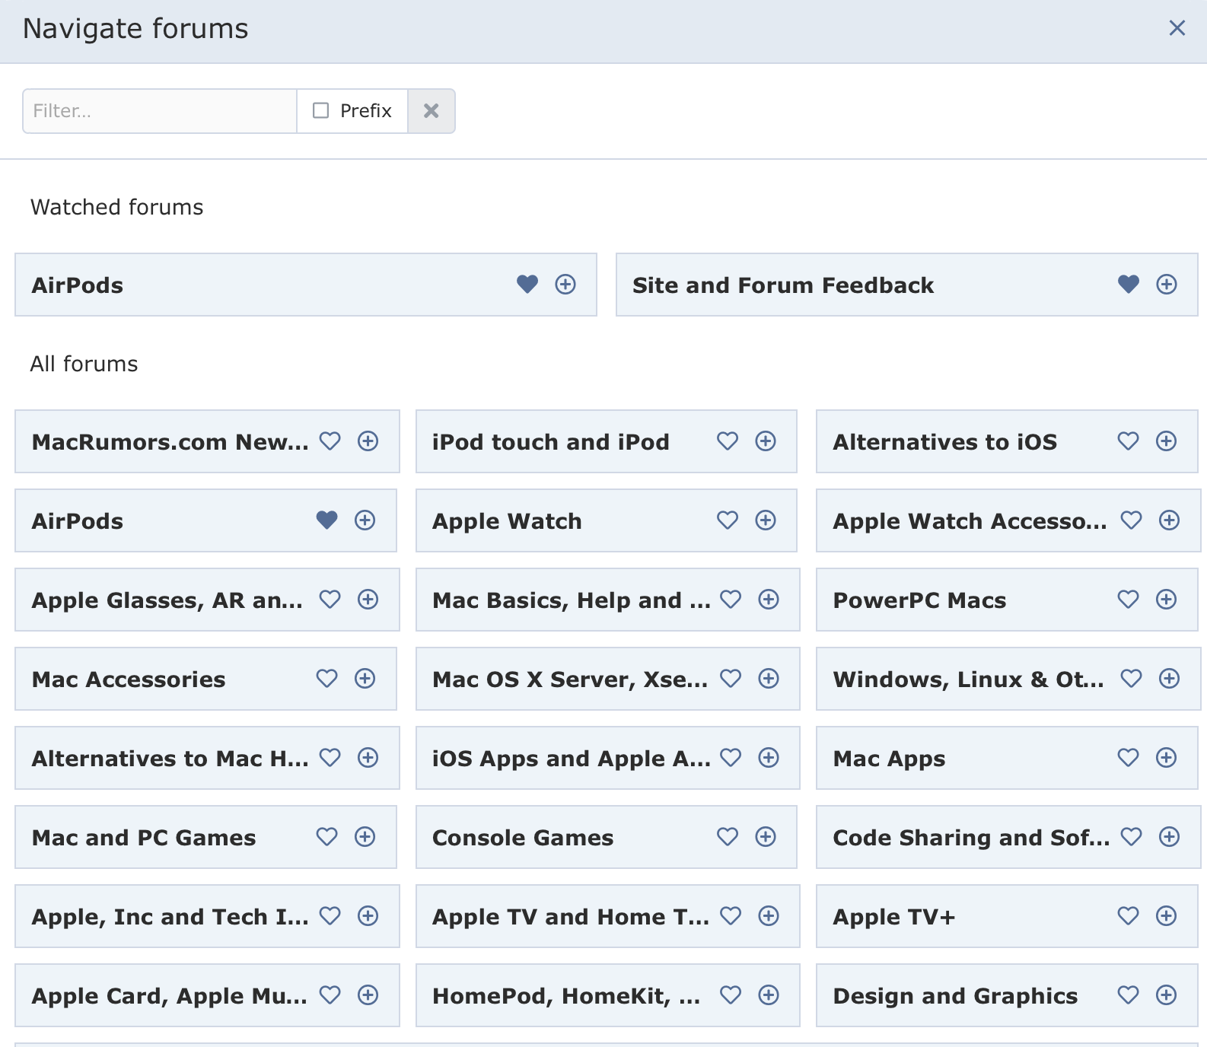
Task: Click plus icon for HomePod, HomeKit
Action: (x=769, y=995)
